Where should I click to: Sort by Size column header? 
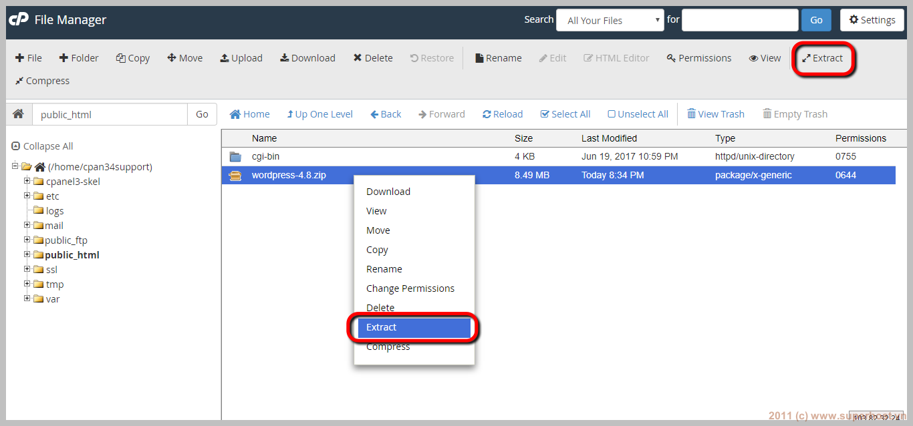click(523, 138)
